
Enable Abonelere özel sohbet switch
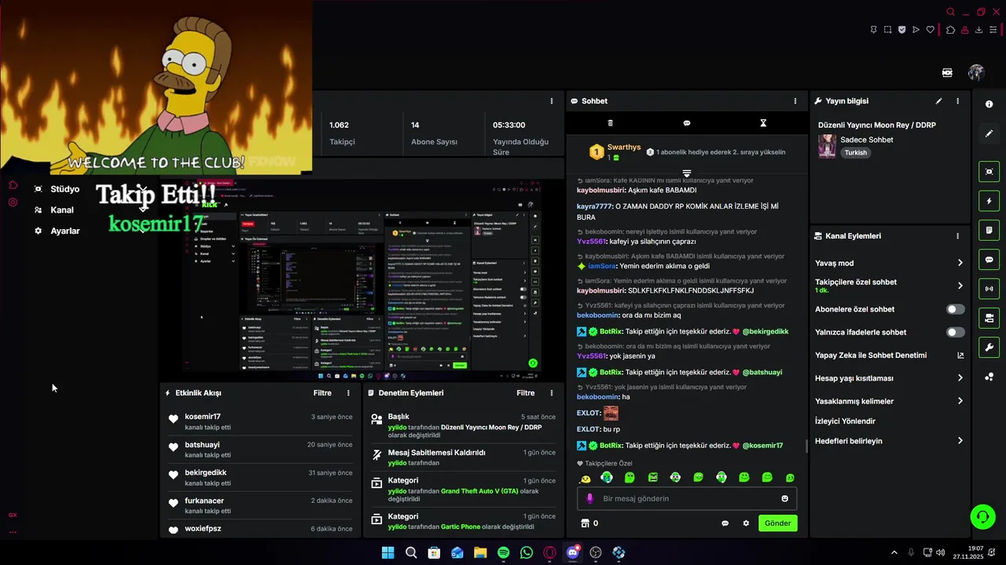click(x=956, y=309)
